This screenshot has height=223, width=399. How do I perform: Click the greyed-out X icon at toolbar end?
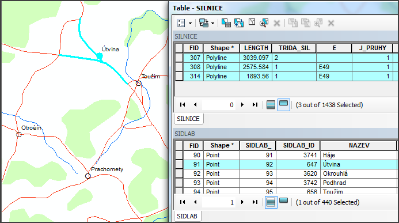[331, 24]
